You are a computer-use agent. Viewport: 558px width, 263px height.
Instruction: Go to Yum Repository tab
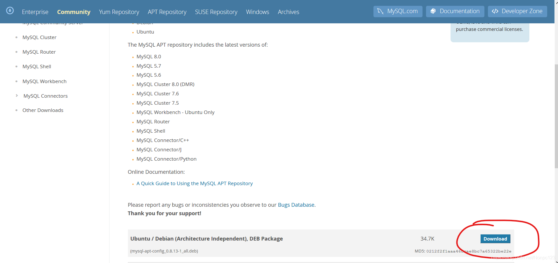119,12
